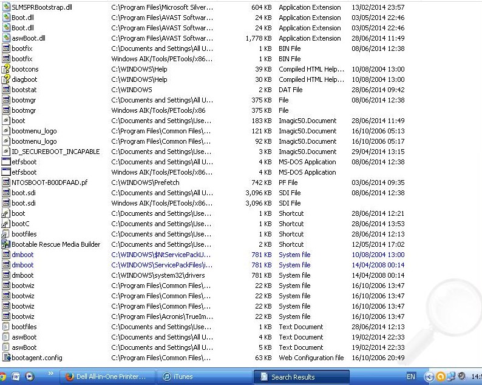Select 'Bootable Rescue Media Builder' name
482x385 pixels.
click(x=56, y=244)
